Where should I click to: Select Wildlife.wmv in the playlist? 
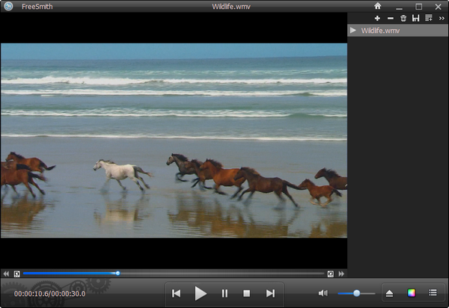click(380, 31)
